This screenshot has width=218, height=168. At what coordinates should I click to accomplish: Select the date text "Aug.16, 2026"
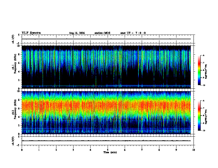(77, 33)
